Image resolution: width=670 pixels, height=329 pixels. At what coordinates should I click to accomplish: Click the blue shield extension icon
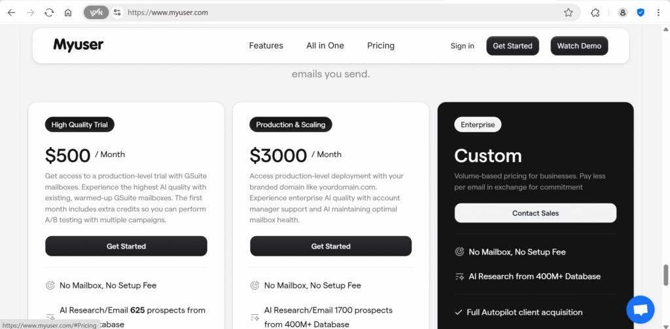[641, 13]
